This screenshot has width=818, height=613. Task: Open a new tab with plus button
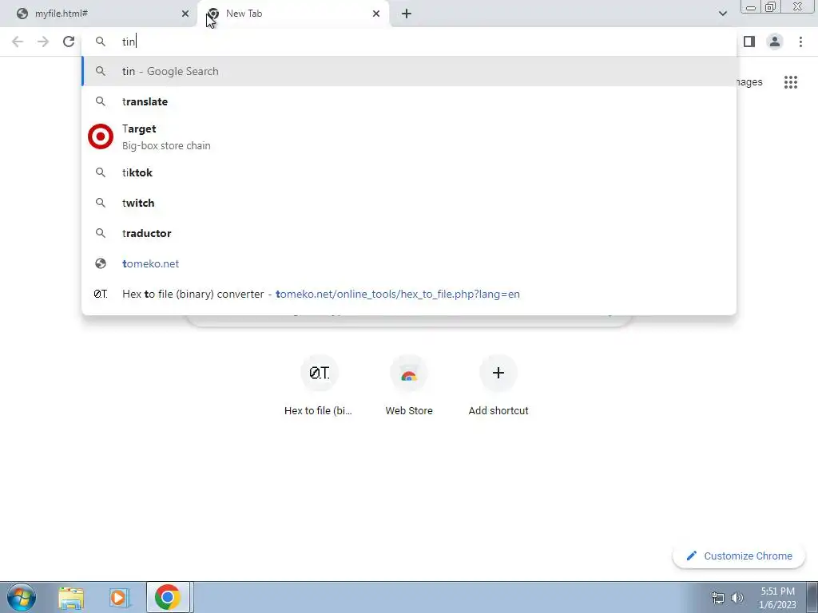coord(407,14)
